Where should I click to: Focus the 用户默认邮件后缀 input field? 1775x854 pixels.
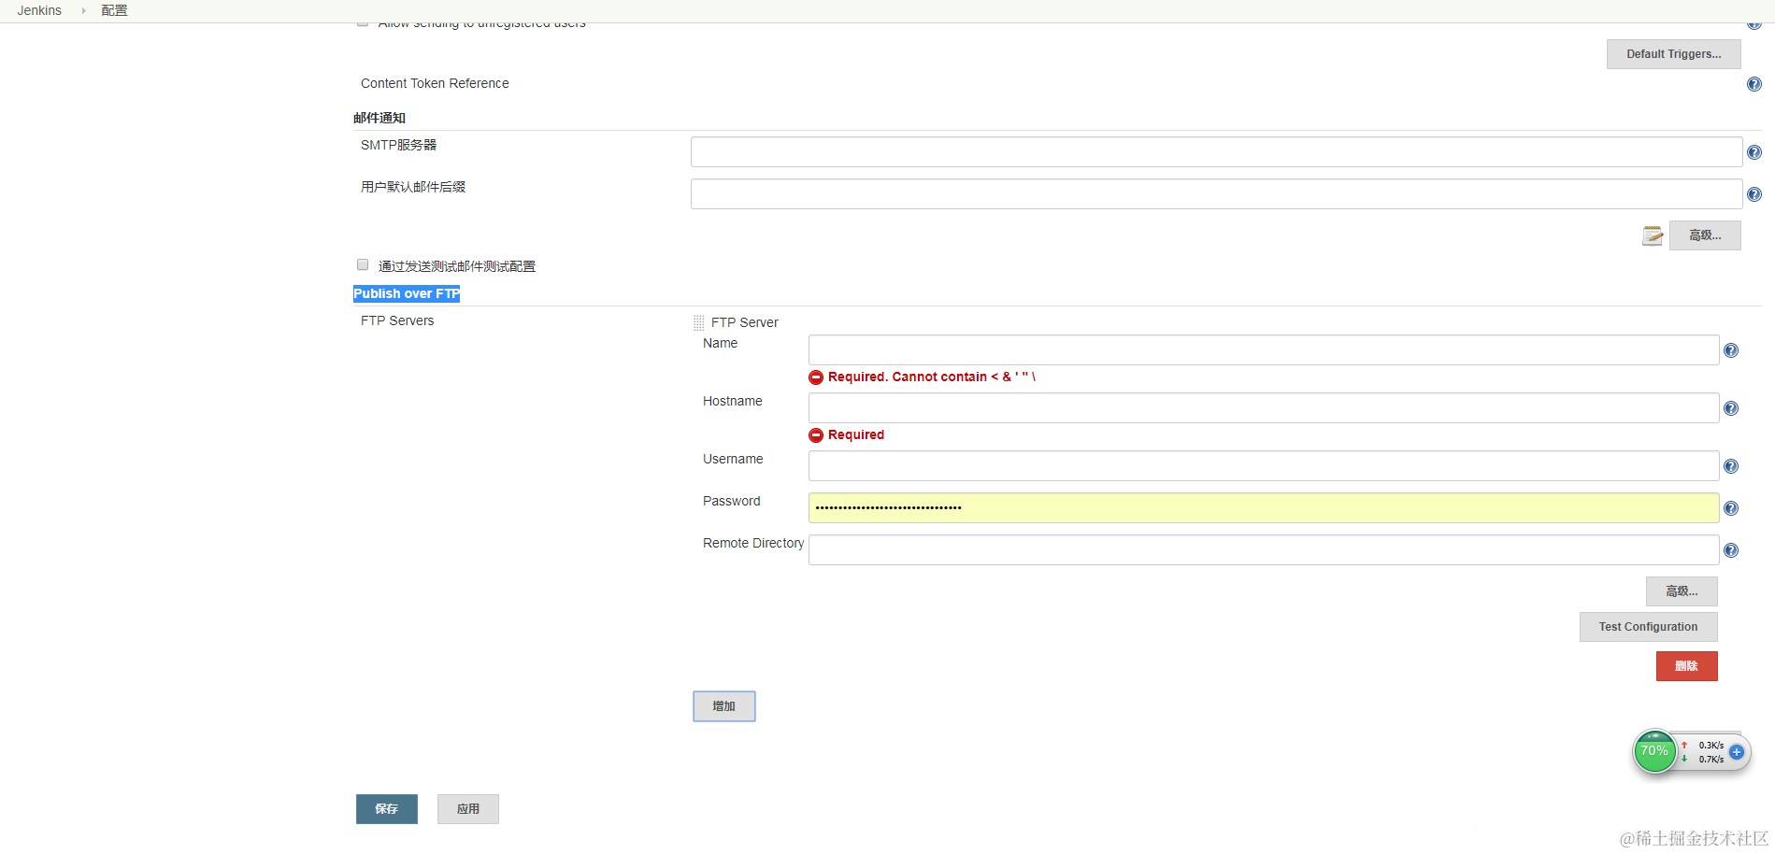click(1216, 194)
